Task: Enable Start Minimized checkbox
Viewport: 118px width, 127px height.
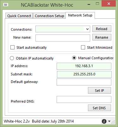Action: click(83, 48)
